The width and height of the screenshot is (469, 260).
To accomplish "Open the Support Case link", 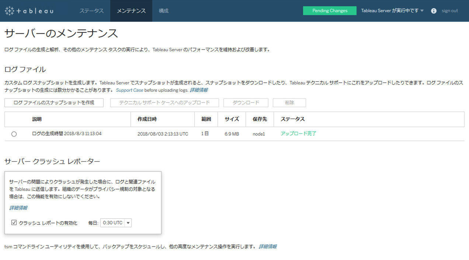I will (130, 90).
